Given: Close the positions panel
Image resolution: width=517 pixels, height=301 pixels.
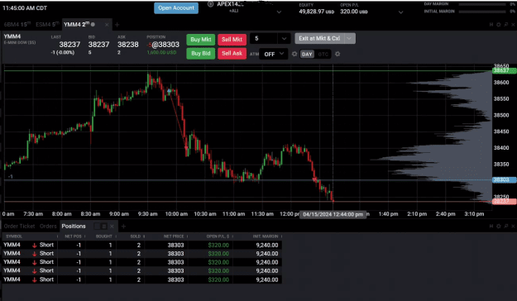Looking at the screenshot, I should click(x=513, y=226).
